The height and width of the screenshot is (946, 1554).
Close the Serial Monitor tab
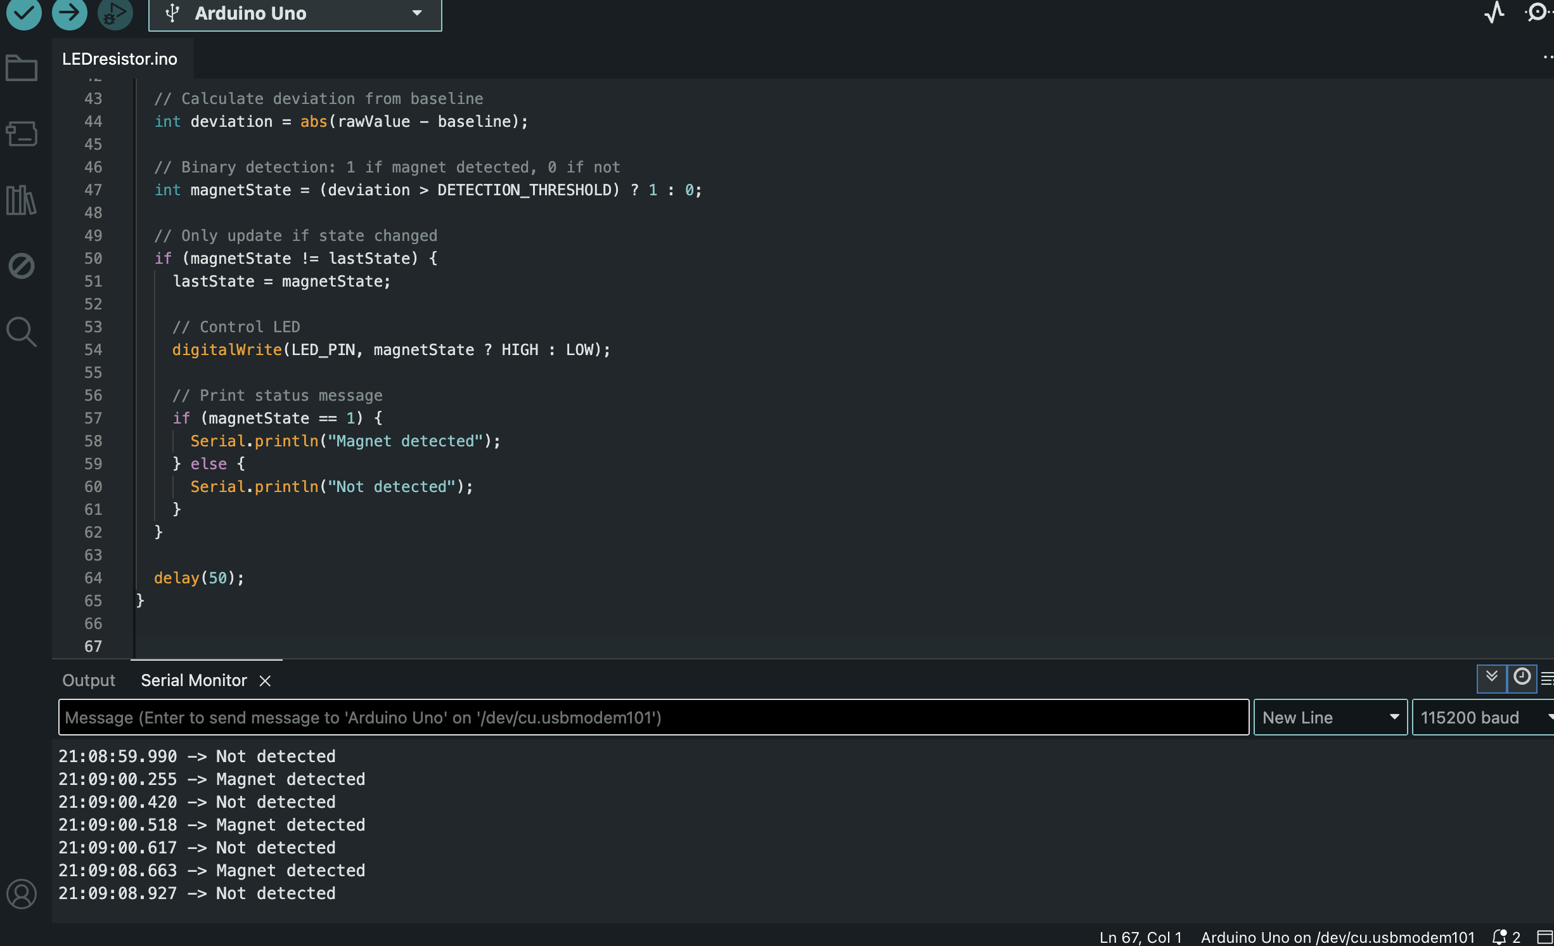point(265,681)
